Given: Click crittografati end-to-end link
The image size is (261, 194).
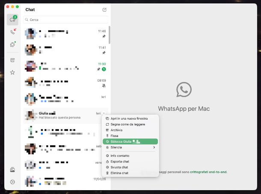Looking at the screenshot, I should tap(208, 172).
